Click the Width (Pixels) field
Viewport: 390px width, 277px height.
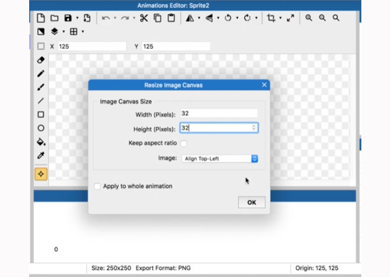click(x=219, y=113)
